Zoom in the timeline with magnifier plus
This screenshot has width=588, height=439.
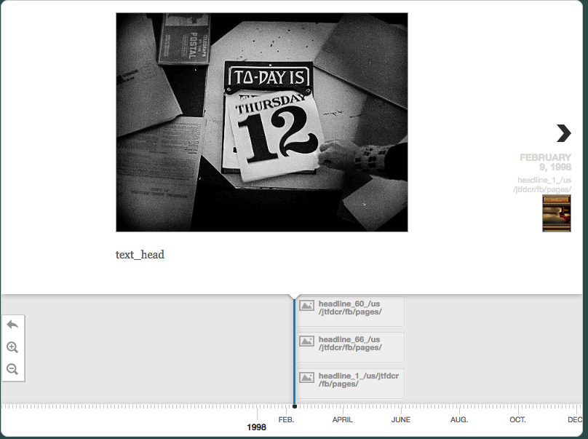coord(12,347)
